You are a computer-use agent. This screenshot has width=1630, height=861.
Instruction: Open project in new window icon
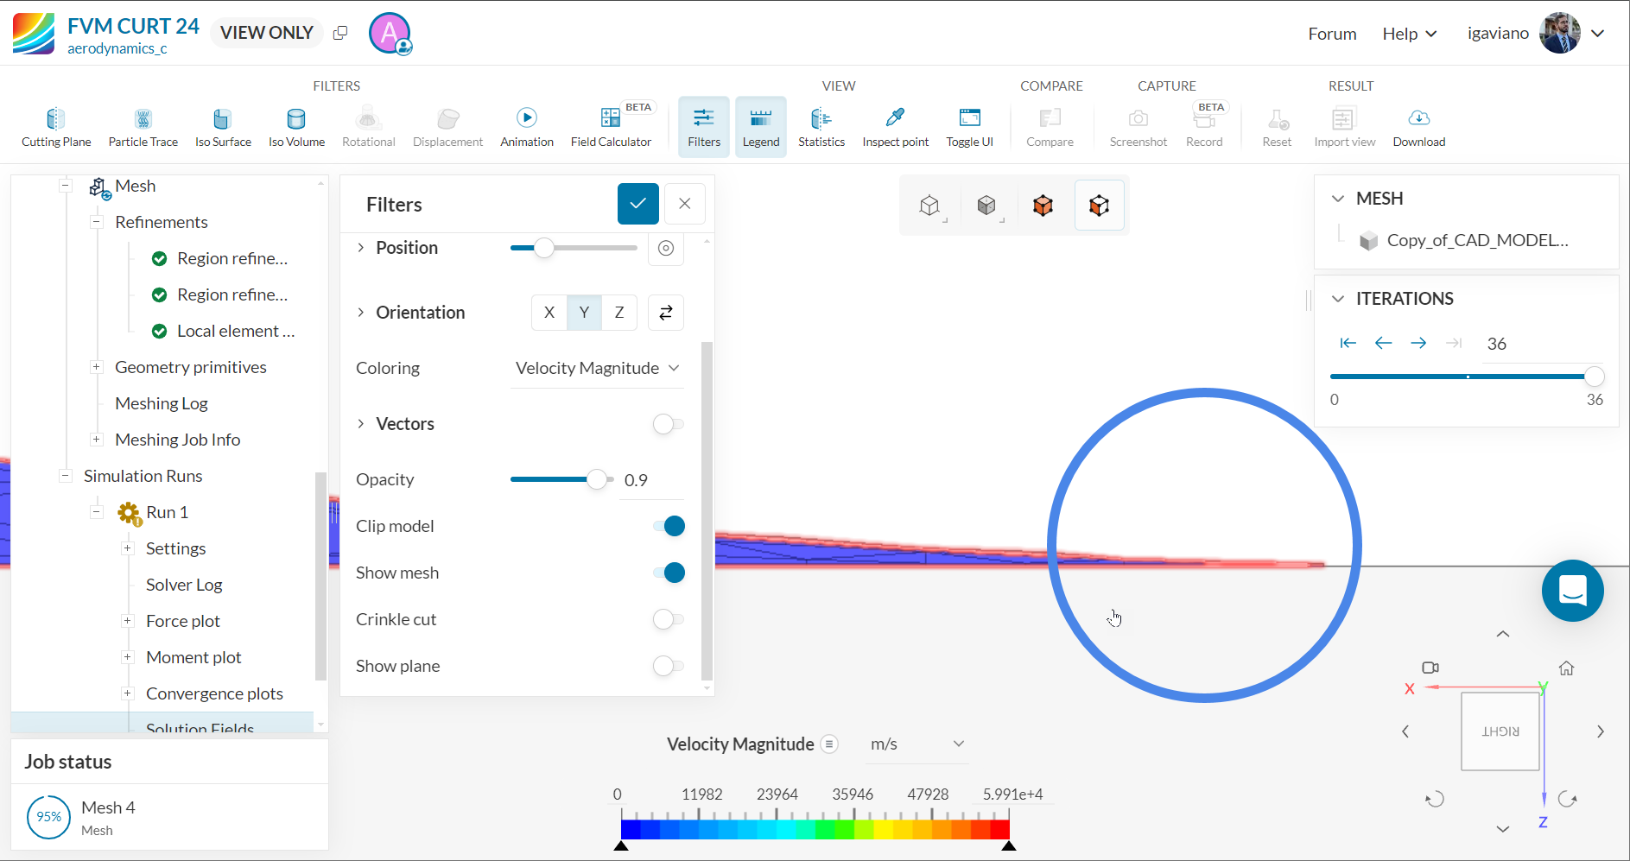[340, 33]
